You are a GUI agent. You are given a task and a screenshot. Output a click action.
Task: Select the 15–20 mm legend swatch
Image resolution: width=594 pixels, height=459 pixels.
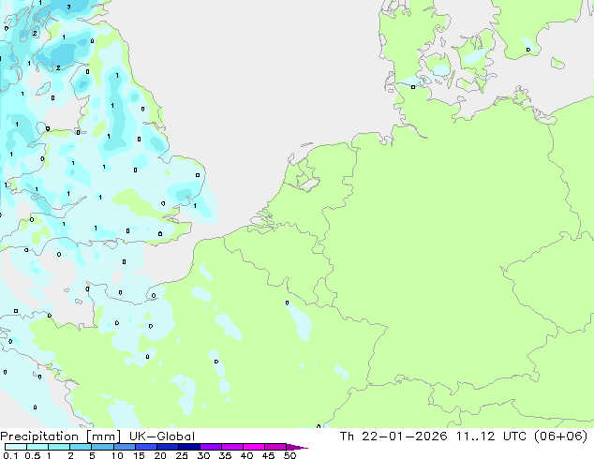146,447
